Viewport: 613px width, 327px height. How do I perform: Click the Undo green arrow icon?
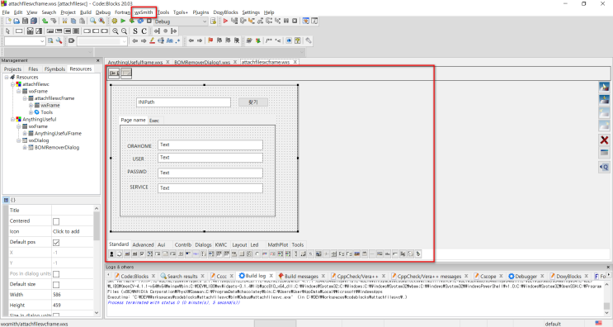(45, 21)
